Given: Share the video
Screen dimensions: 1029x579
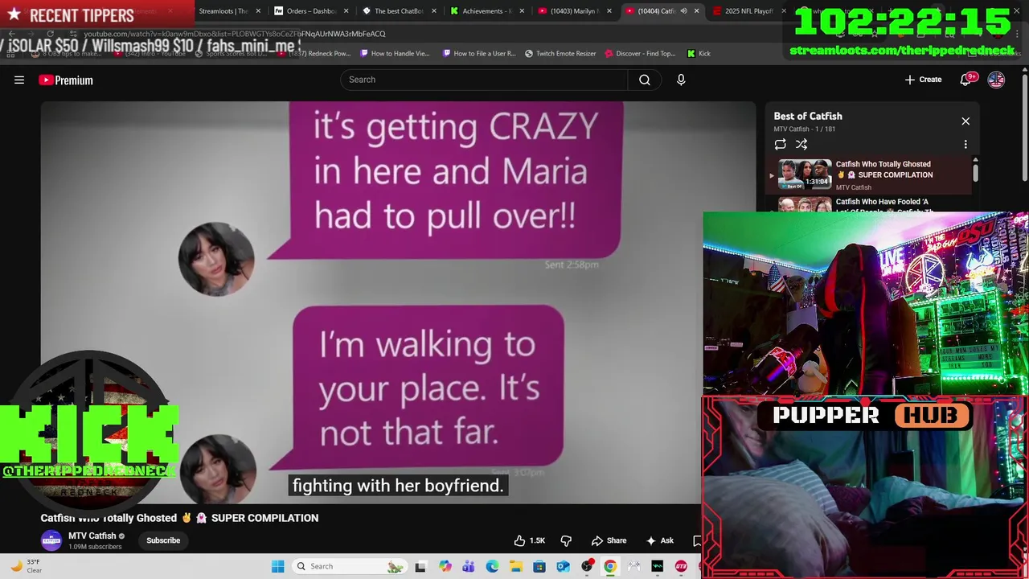Looking at the screenshot, I should click(x=609, y=540).
